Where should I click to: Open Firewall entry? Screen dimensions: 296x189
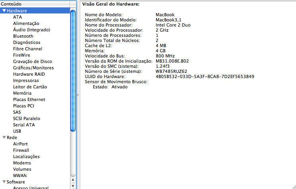(21, 151)
